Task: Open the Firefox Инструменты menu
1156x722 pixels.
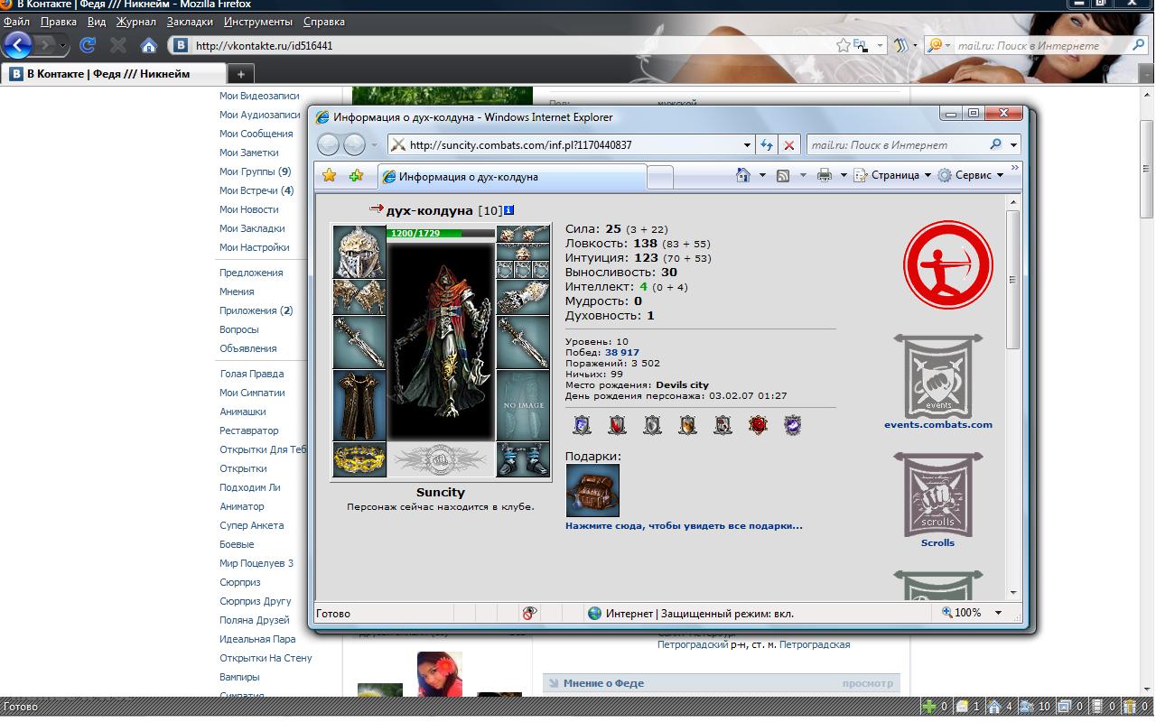Action: (258, 21)
